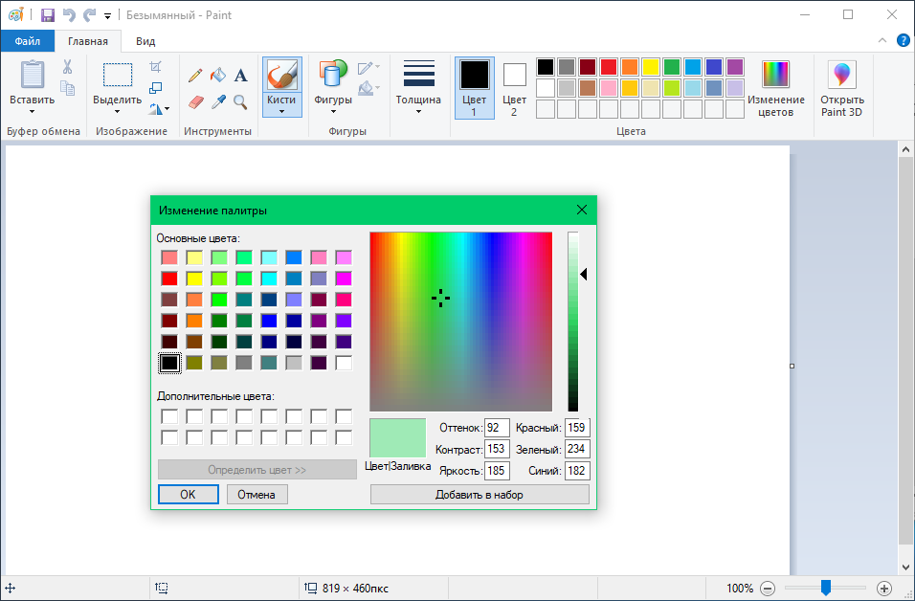
Task: Click the Cut scissors icon
Action: pos(68,67)
